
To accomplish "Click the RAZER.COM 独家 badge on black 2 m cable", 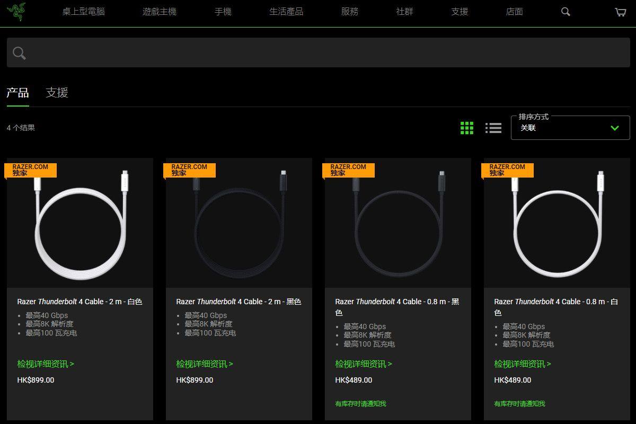I will [x=190, y=170].
